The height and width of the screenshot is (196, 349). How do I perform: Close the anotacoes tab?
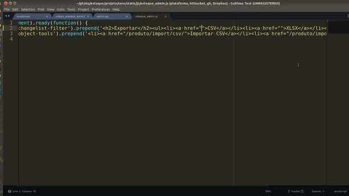point(47,16)
